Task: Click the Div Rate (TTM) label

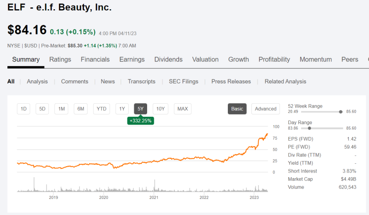Action: point(304,155)
